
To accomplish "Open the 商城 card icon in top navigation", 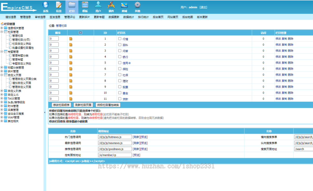I will [x=124, y=5].
